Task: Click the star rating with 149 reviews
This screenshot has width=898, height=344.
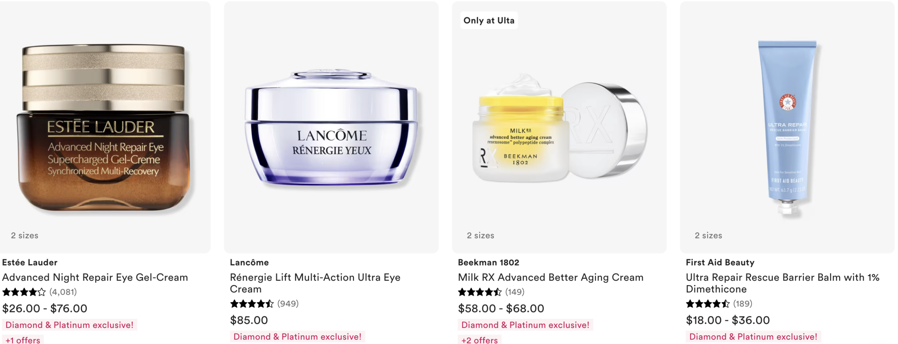Action: tap(491, 292)
